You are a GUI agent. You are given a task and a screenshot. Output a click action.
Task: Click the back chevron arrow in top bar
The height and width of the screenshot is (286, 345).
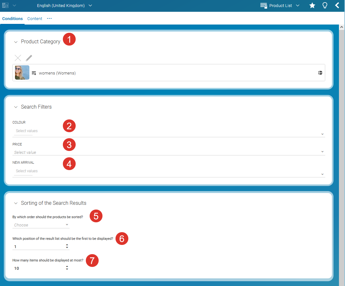(x=337, y=5)
